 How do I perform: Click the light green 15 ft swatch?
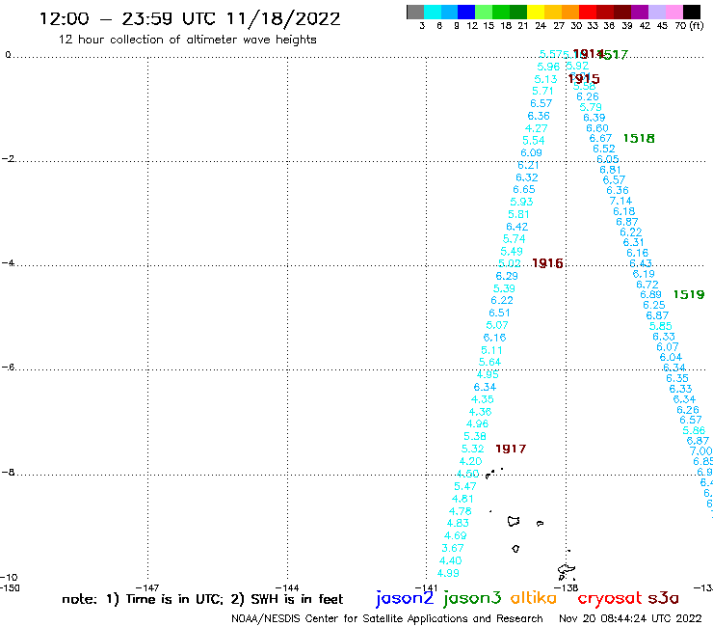[x=484, y=12]
